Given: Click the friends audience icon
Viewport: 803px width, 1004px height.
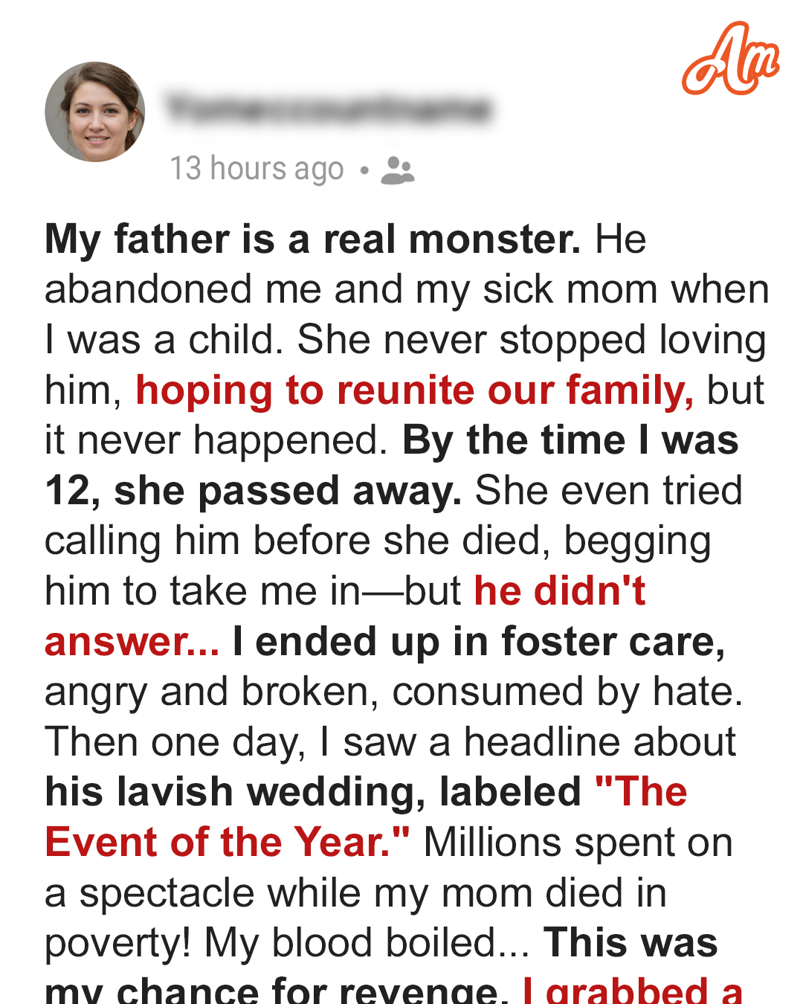Looking at the screenshot, I should [x=397, y=170].
